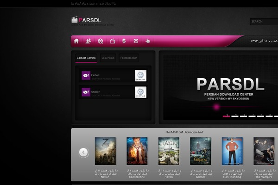This screenshot has height=185, width=278.
Task: Click the Z Nation download link text
Action: (105, 174)
